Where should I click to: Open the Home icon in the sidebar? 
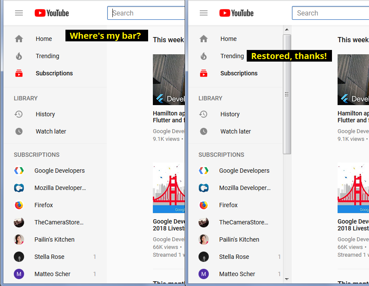(19, 38)
